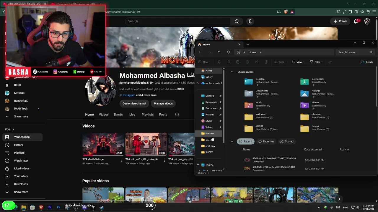This screenshot has width=378, height=212.
Task: Collapse the Quick access section
Action: (x=232, y=72)
